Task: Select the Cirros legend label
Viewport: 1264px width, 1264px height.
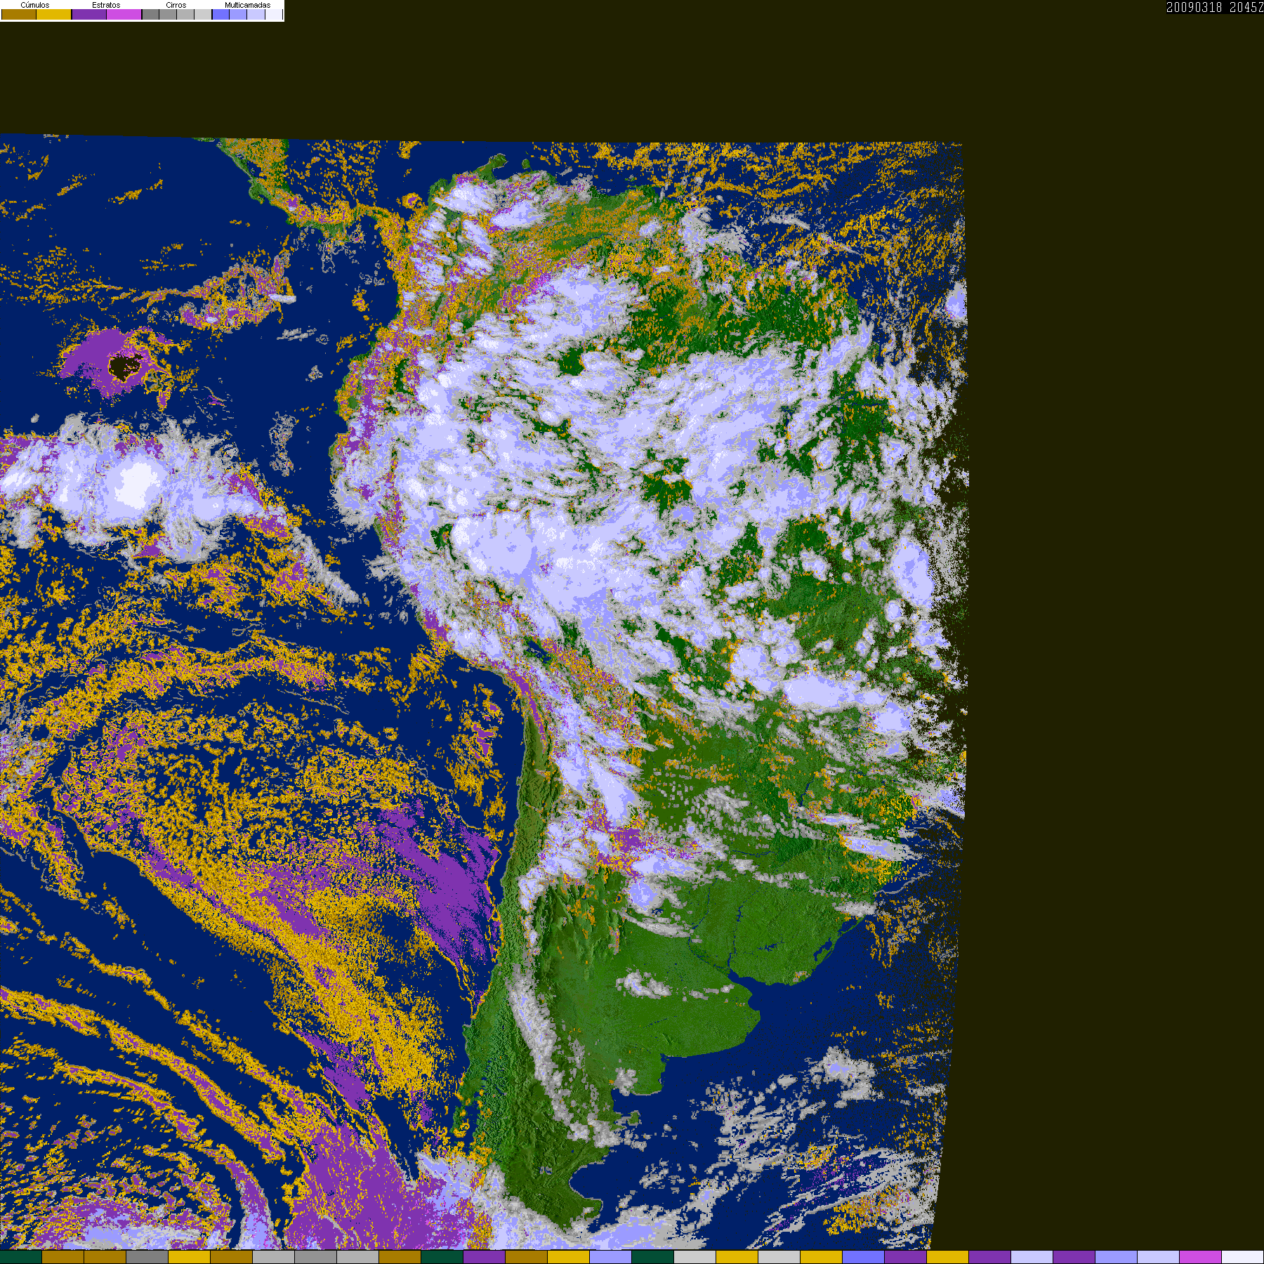Action: click(x=176, y=5)
